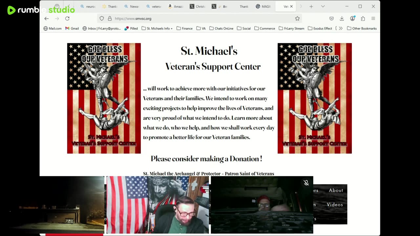This screenshot has height=236, width=420.
Task: Open the shield tracking protection icon
Action: [x=102, y=19]
